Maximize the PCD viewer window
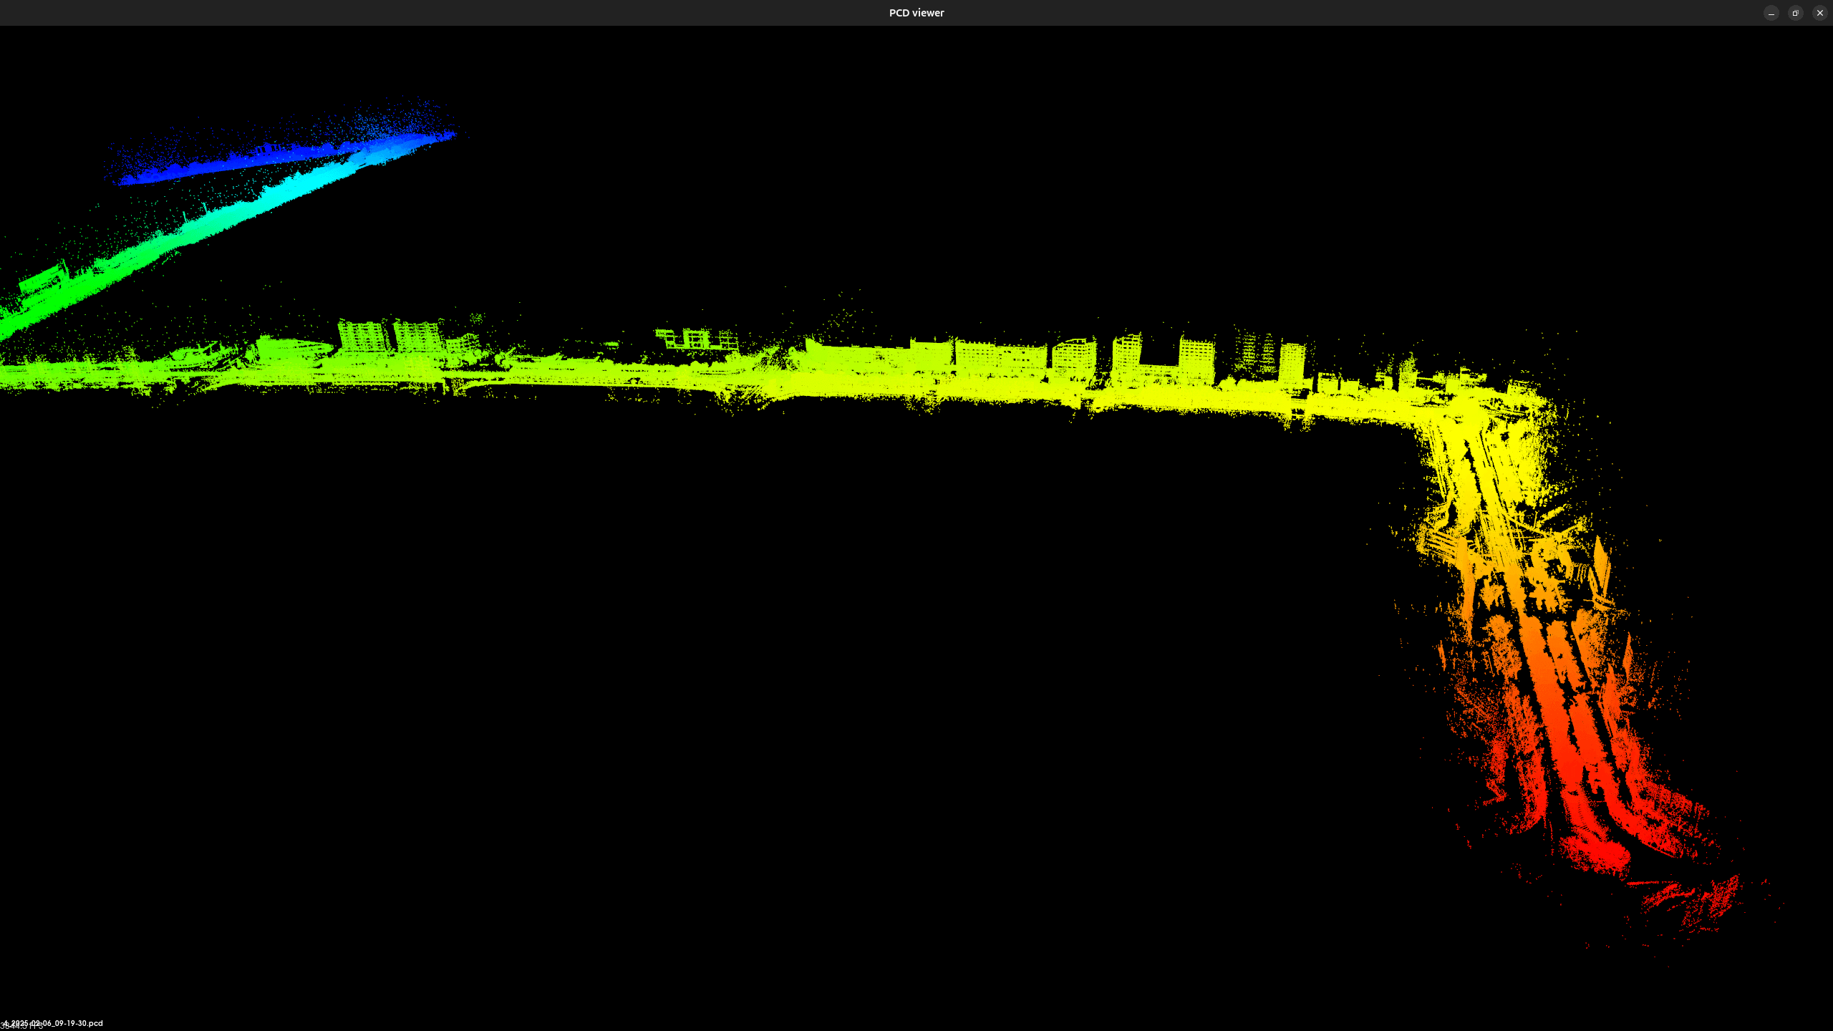Image resolution: width=1833 pixels, height=1031 pixels. pos(1795,13)
